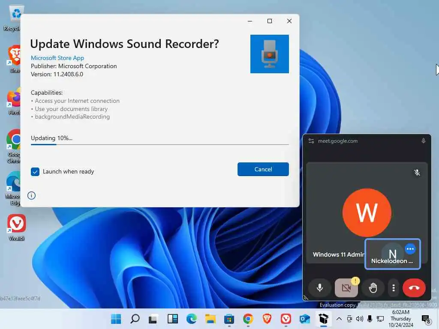Open more options in Meet controls
Image resolution: width=439 pixels, height=329 pixels.
click(x=394, y=287)
